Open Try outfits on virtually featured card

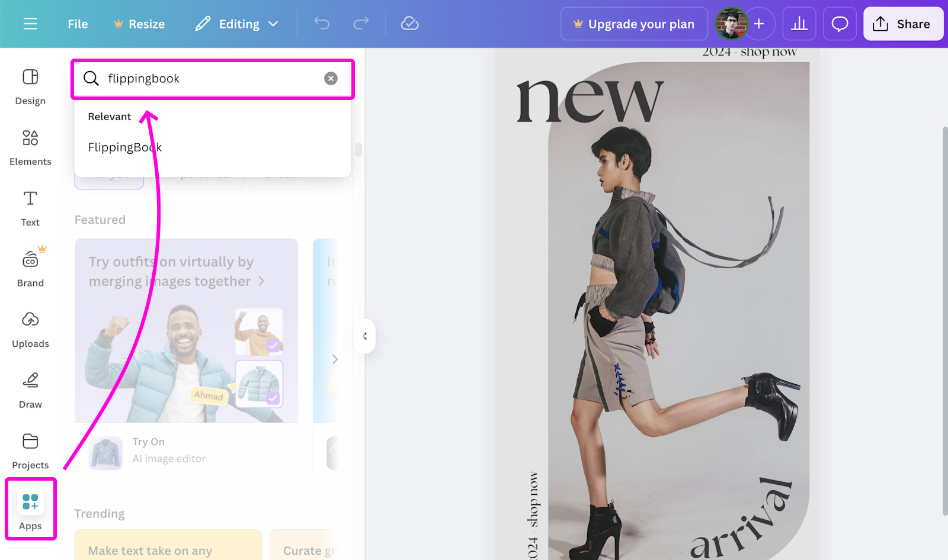click(x=186, y=330)
